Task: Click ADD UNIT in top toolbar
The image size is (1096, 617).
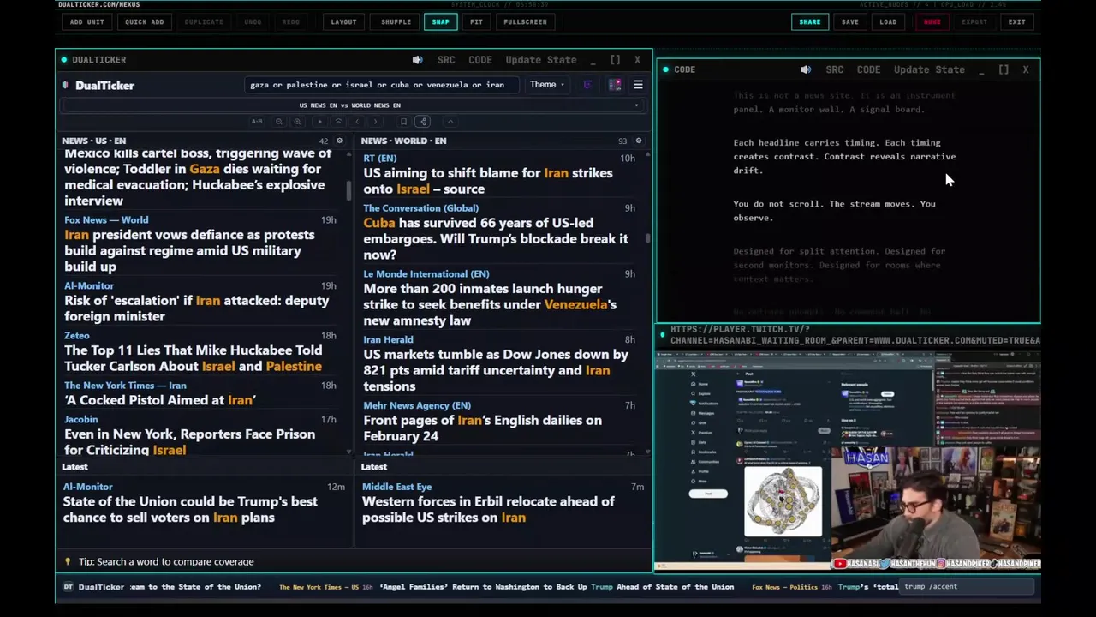Action: point(86,21)
